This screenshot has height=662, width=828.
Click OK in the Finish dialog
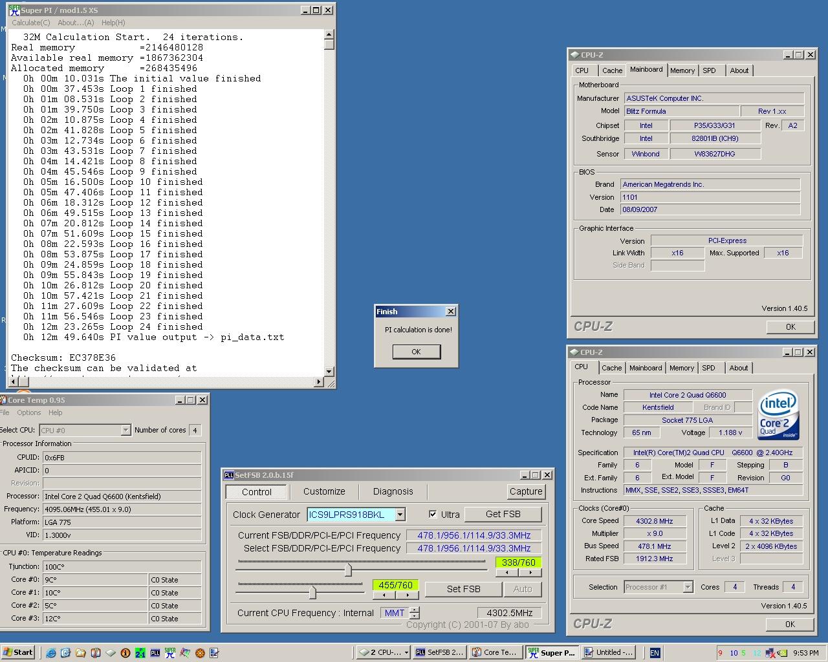click(x=416, y=352)
